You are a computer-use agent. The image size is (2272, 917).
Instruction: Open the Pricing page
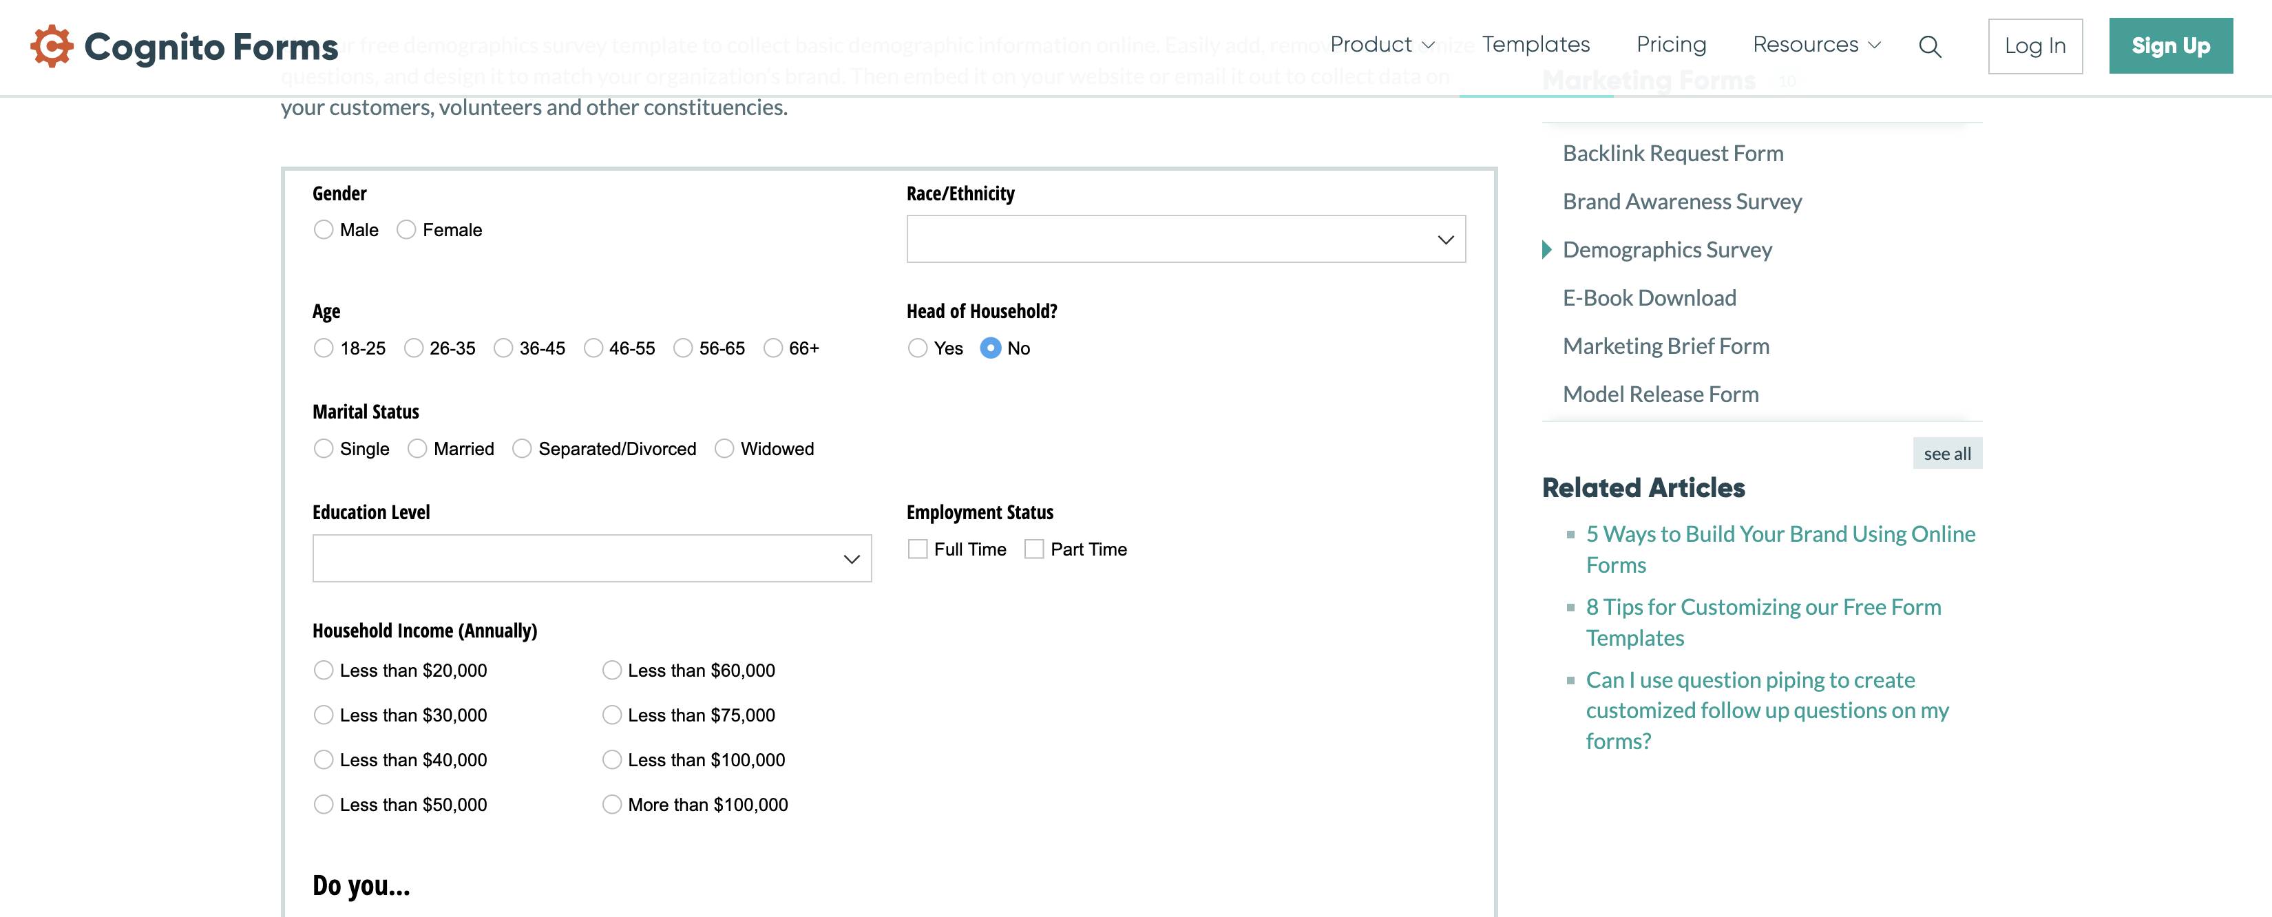[1670, 44]
